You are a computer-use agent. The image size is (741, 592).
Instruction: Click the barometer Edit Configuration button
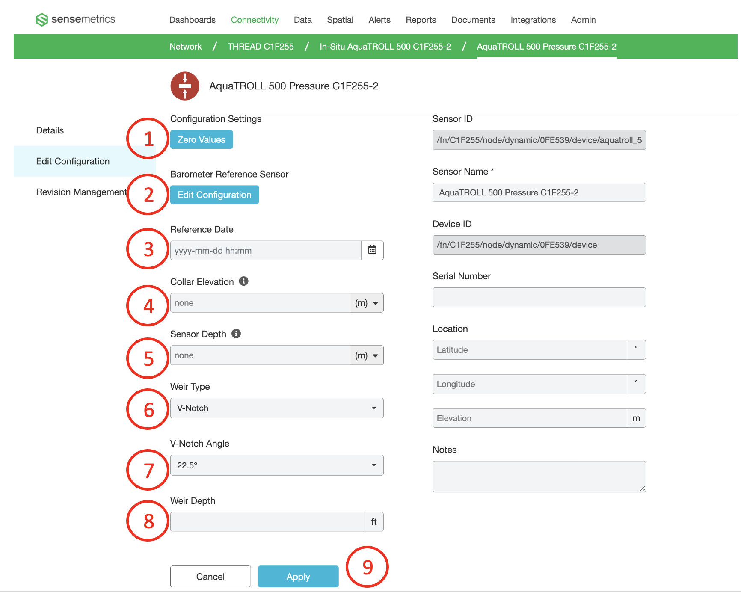coord(214,195)
